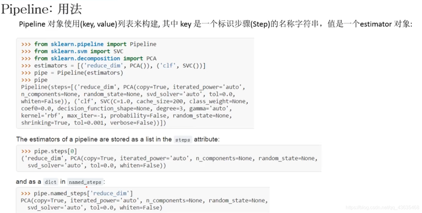Click the pipe.named_steps['reduce_dim'] code line
This screenshot has width=422, height=213.
point(77,193)
